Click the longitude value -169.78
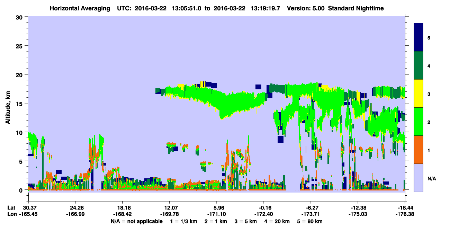 [170, 214]
